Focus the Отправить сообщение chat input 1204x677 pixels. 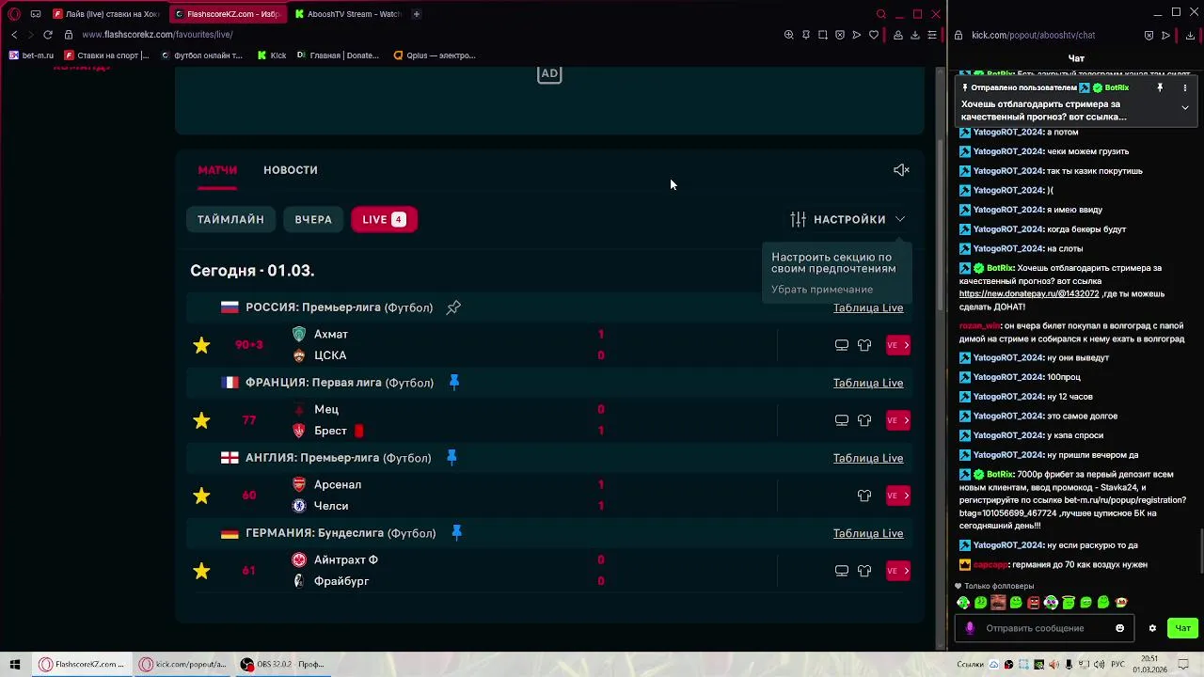click(x=1045, y=628)
